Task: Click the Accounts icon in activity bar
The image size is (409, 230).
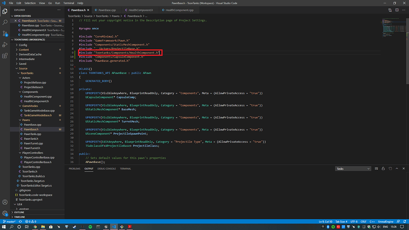Action: [x=5, y=202]
